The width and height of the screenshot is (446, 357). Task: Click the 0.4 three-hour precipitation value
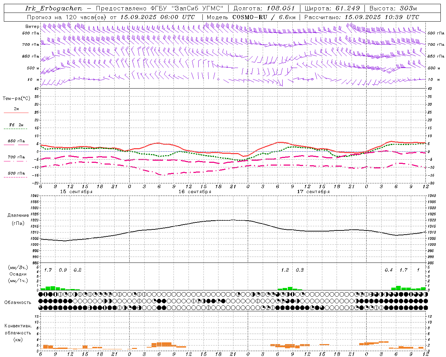[389, 270]
